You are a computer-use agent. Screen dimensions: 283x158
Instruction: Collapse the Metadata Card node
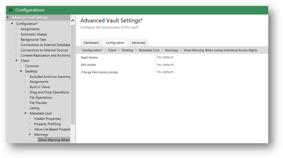(x=26, y=113)
